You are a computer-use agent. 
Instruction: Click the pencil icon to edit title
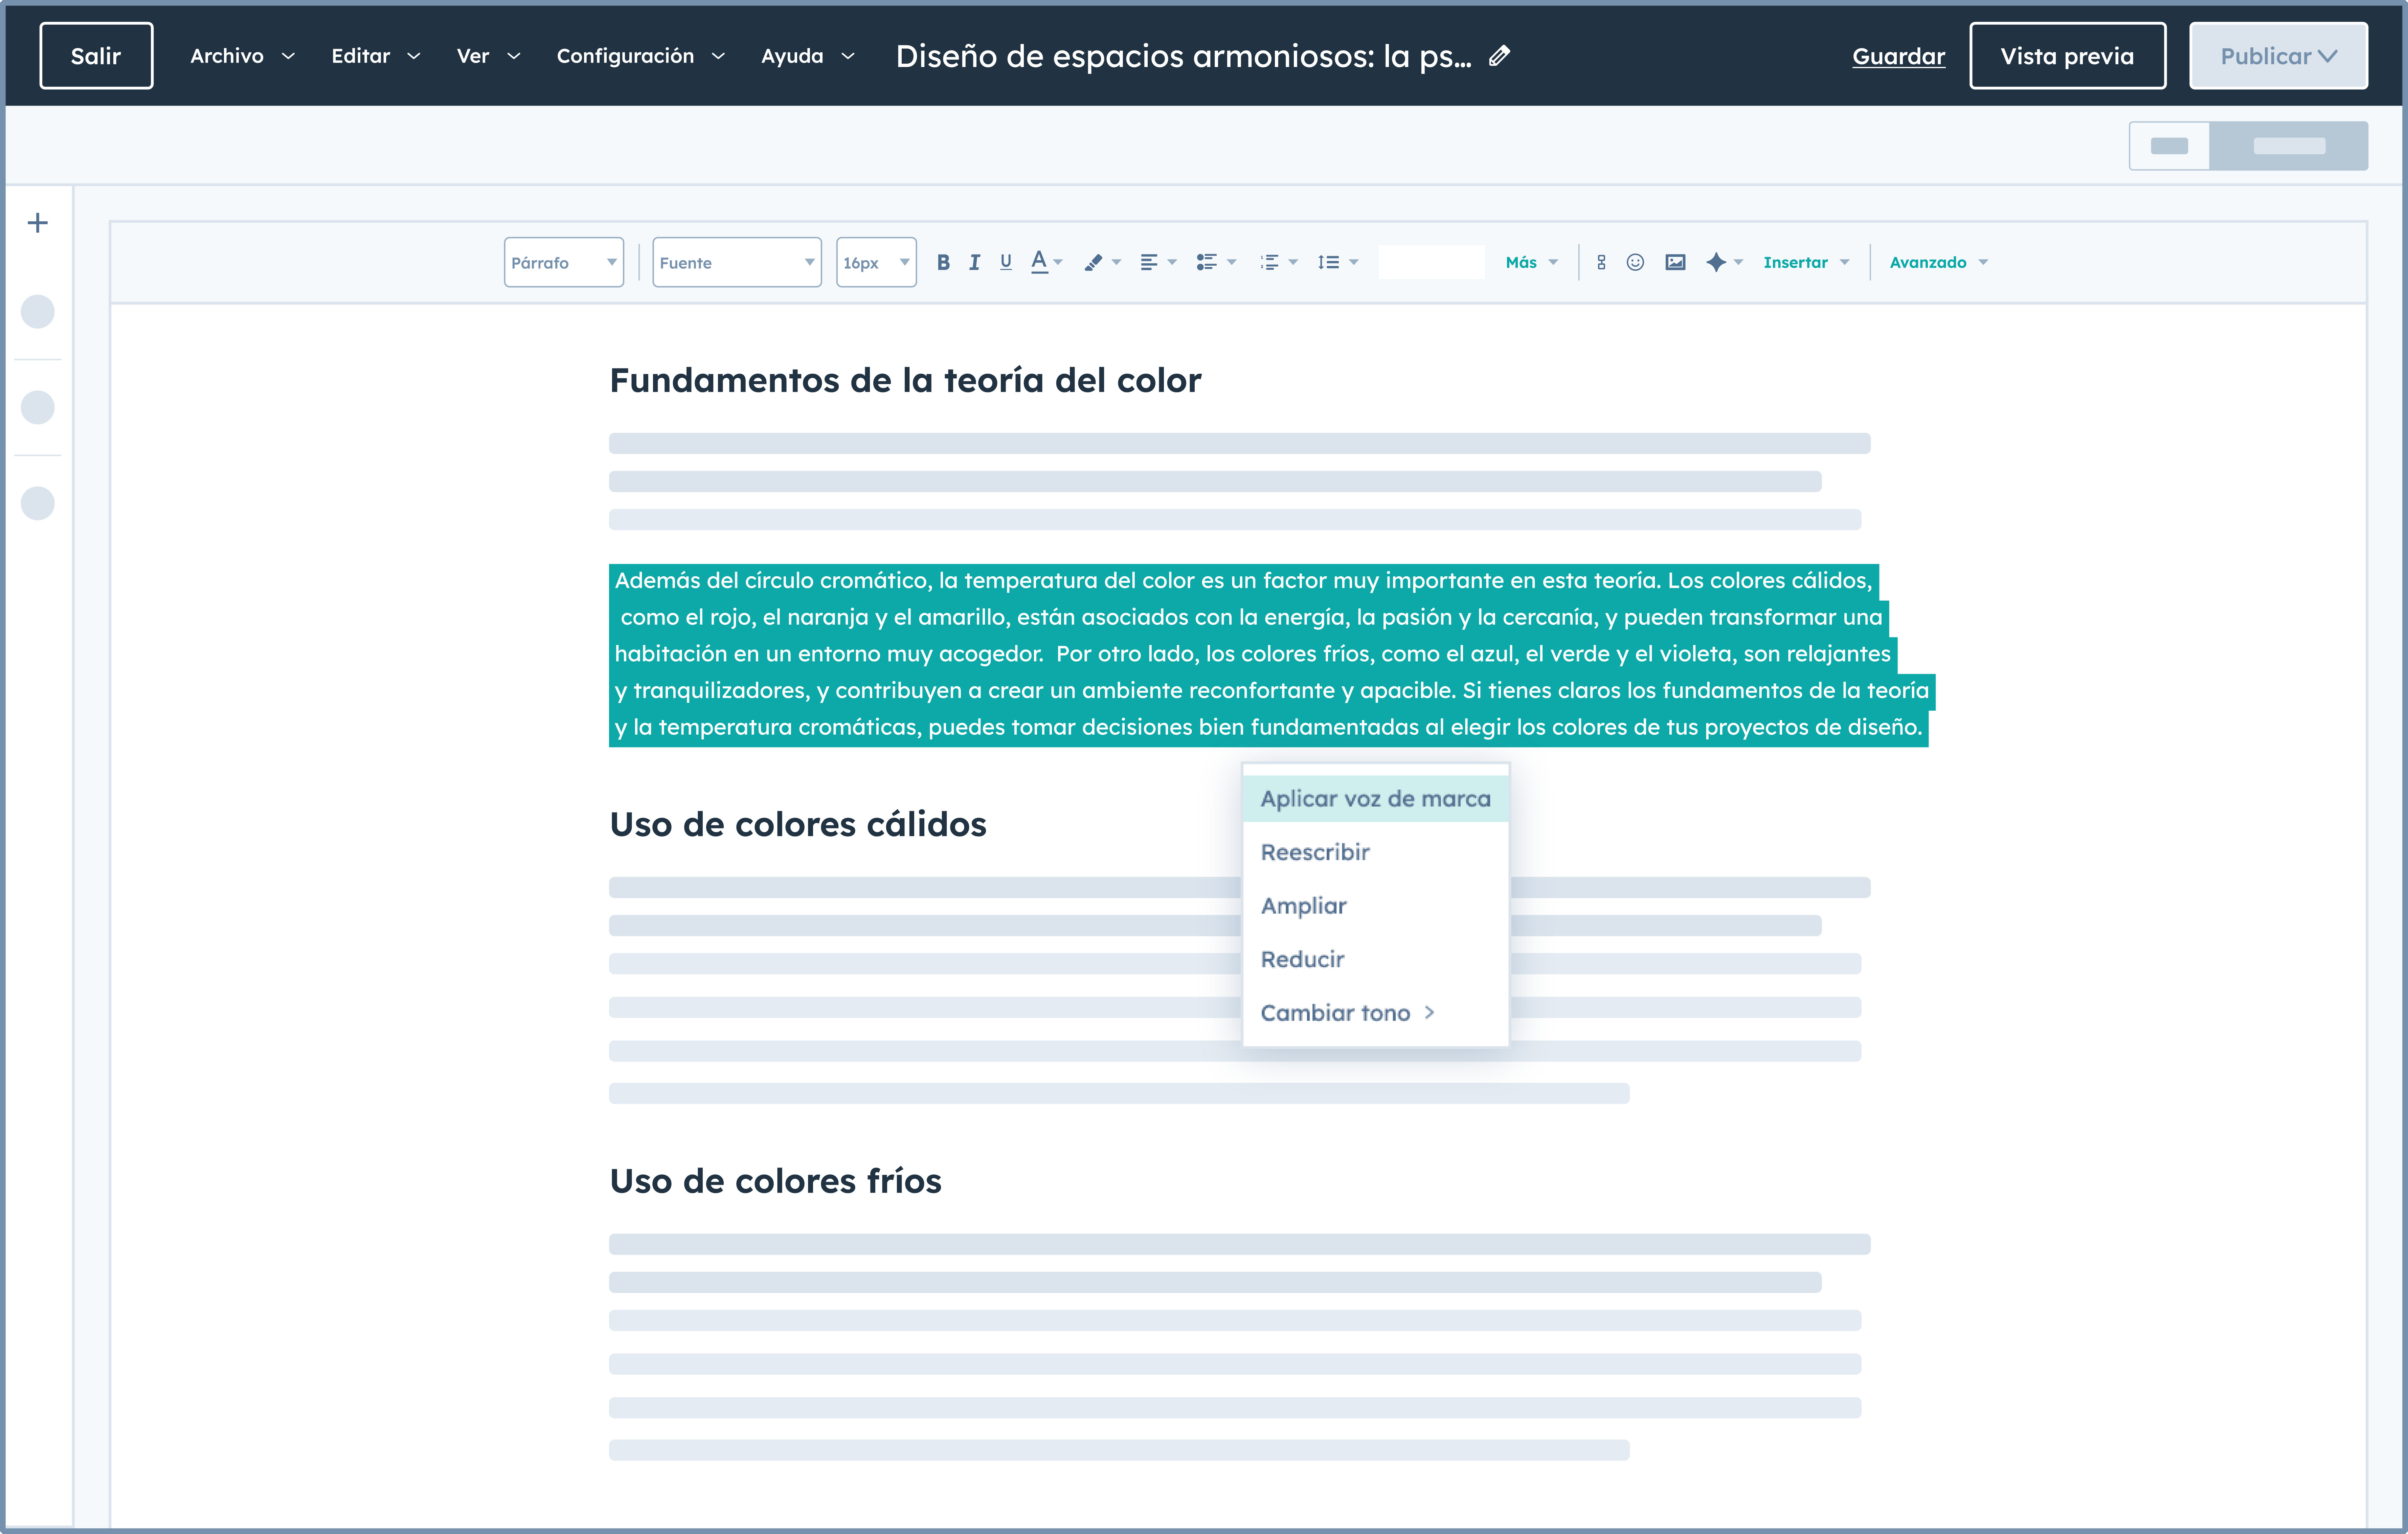click(x=1499, y=56)
